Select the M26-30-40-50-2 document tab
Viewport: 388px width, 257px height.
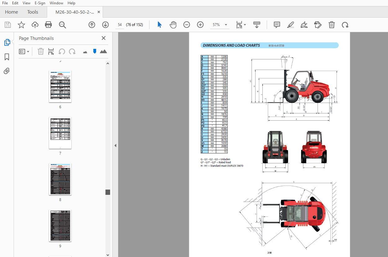click(x=74, y=12)
